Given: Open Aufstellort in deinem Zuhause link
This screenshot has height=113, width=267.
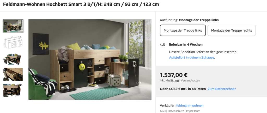Looking at the screenshot, I should (x=192, y=57).
